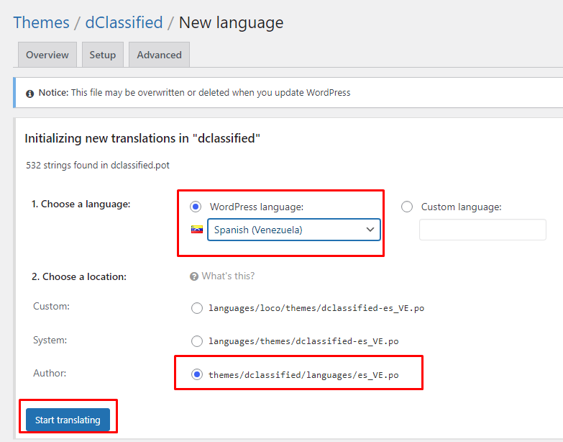Select the Custom language radio button
Image resolution: width=563 pixels, height=442 pixels.
tap(407, 207)
